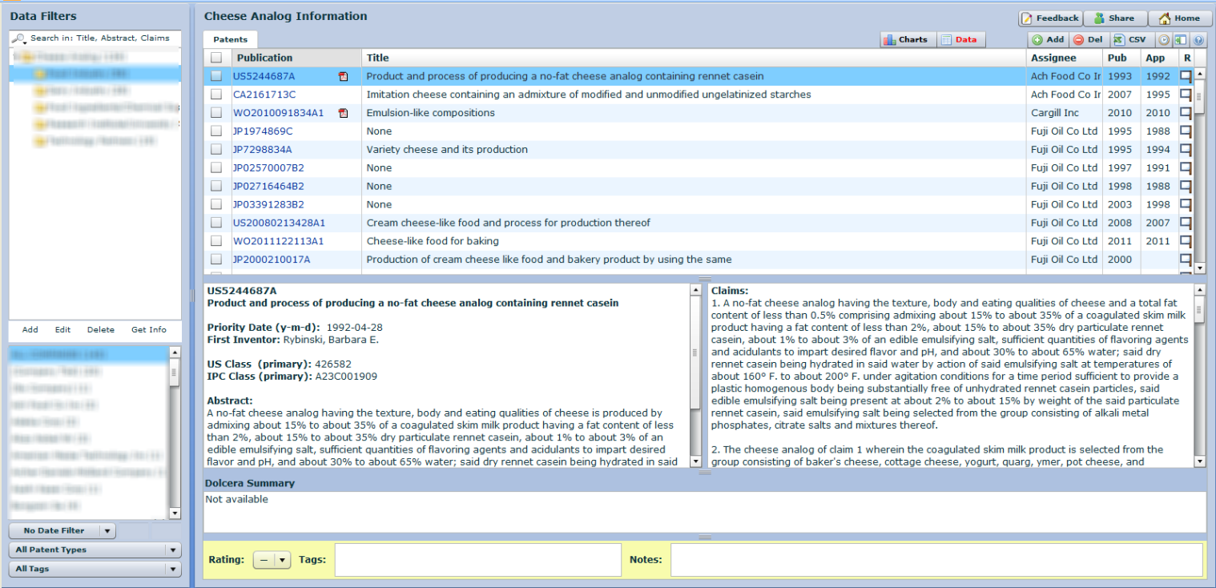Open the No Date Filter dropdown

(62, 530)
